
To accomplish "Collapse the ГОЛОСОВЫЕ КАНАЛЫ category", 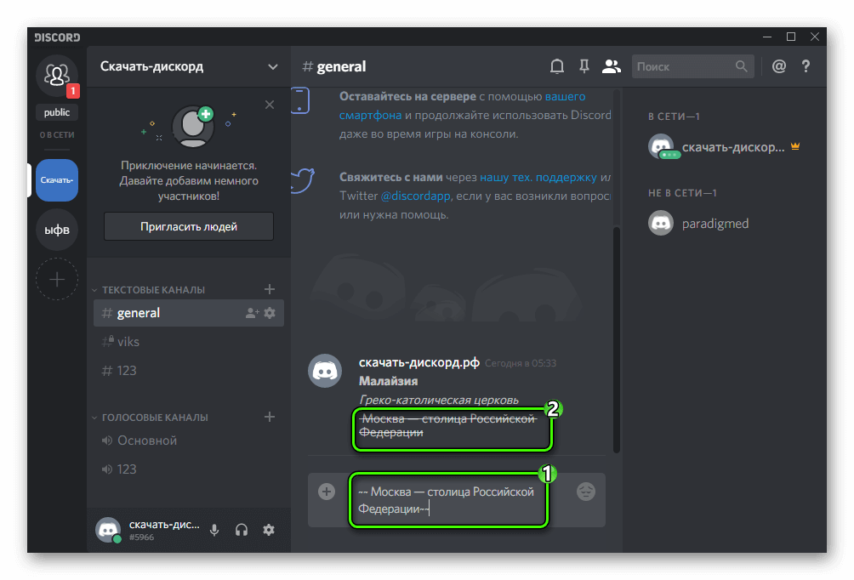I will (155, 418).
